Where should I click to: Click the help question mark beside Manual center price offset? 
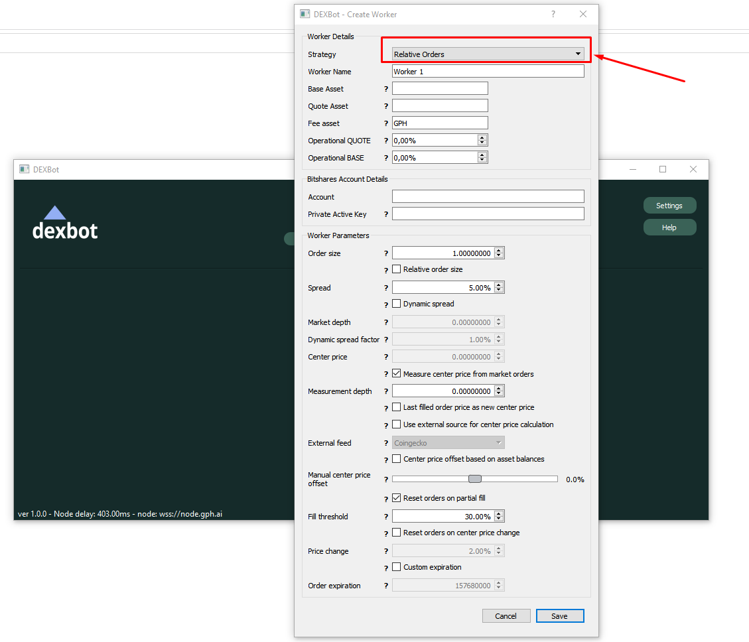[386, 479]
